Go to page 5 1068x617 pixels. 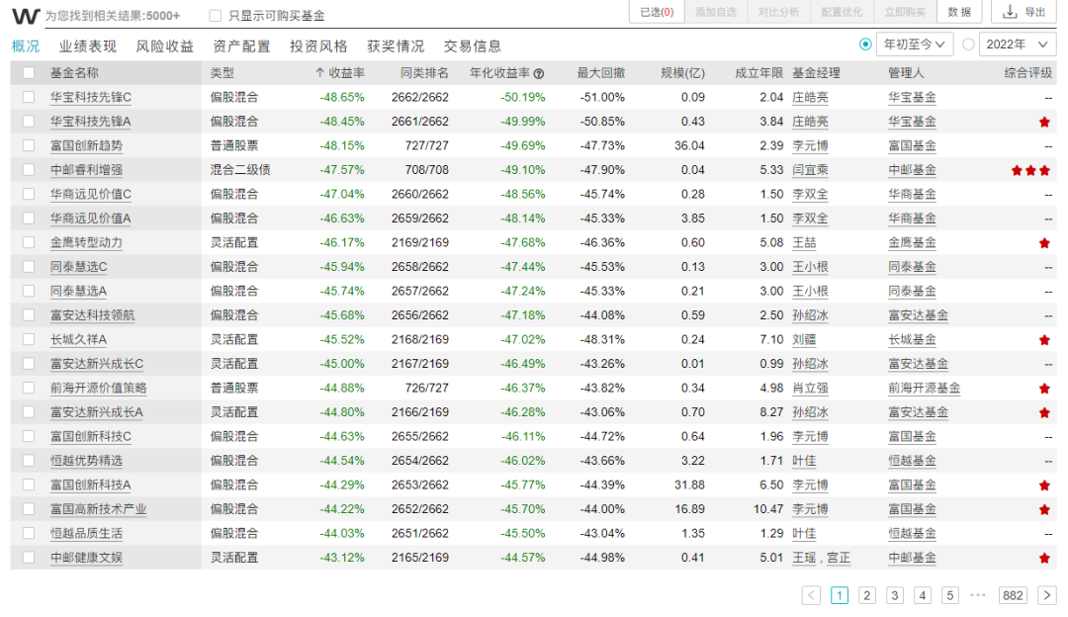[949, 595]
